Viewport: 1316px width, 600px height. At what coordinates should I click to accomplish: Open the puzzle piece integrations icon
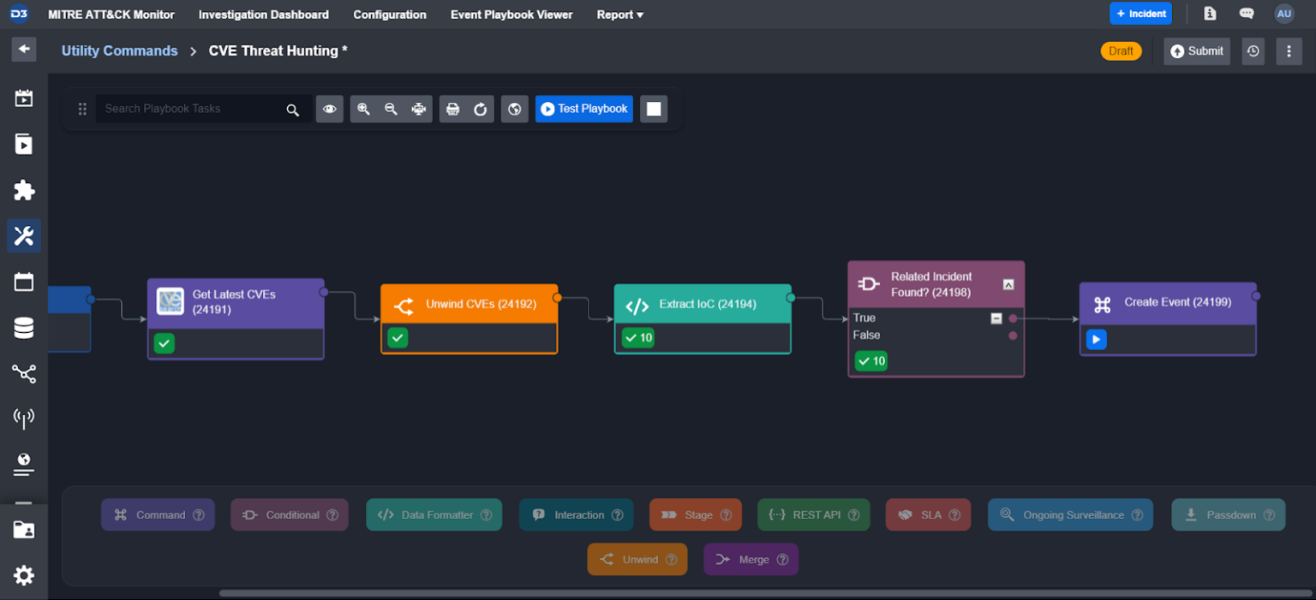(x=24, y=190)
